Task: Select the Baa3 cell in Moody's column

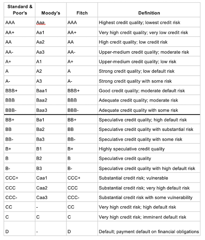Action: [51, 110]
